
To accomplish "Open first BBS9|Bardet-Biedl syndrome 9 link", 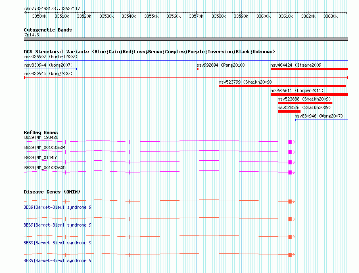I will [x=57, y=207].
